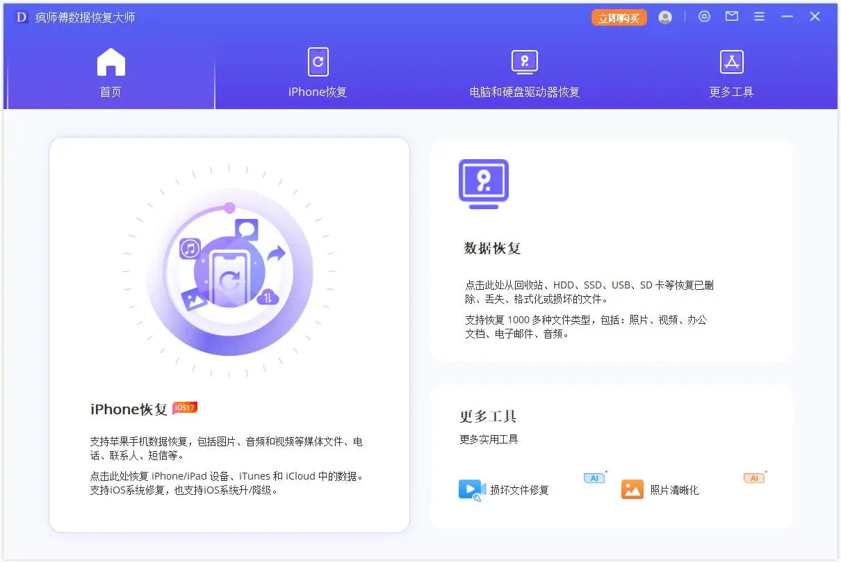Image resolution: width=841 pixels, height=563 pixels.
Task: Open the iPhone恢复 tab
Action: click(318, 73)
